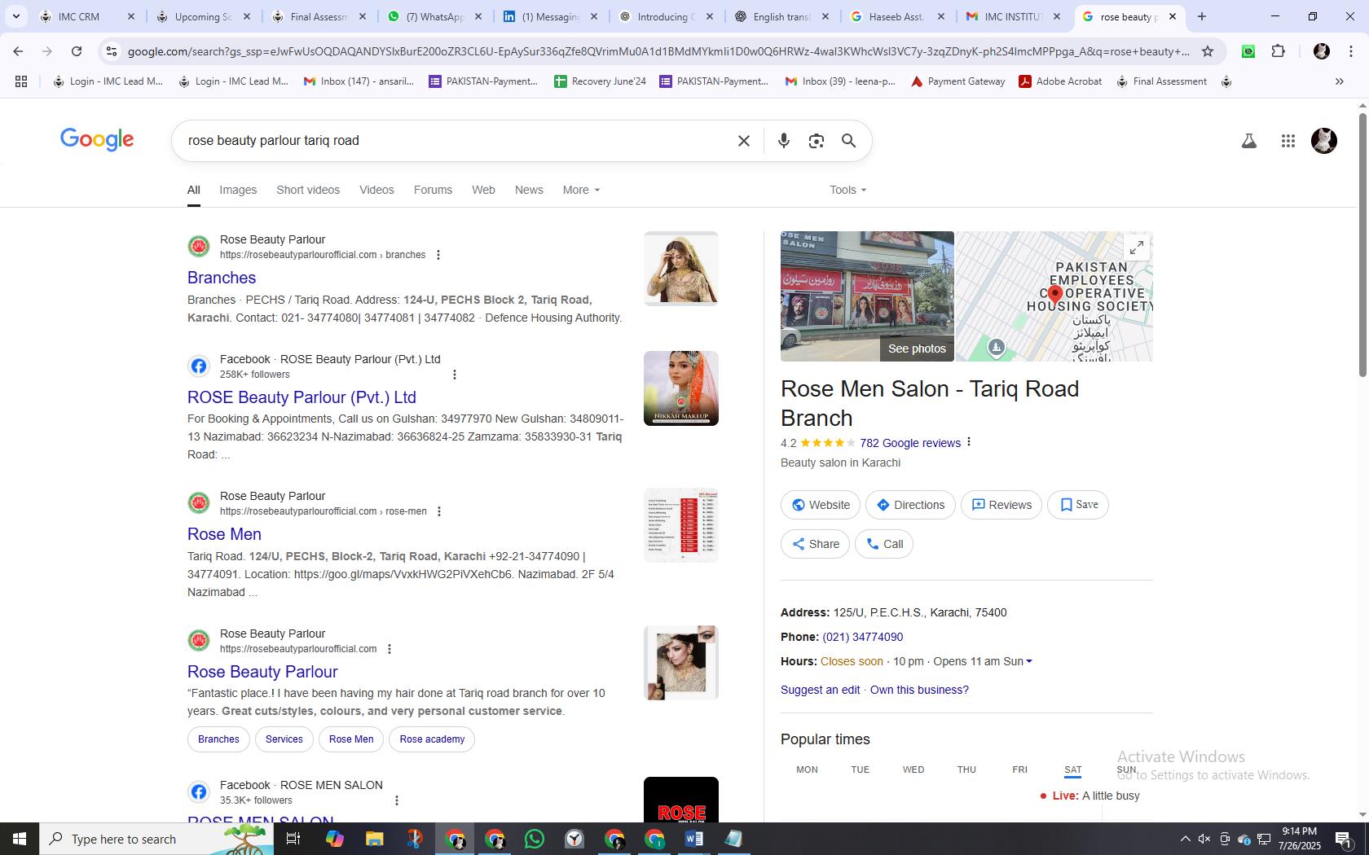Open three-dot menu for Rose Men result
Viewport: 1369px width, 855px height.
pos(439,511)
